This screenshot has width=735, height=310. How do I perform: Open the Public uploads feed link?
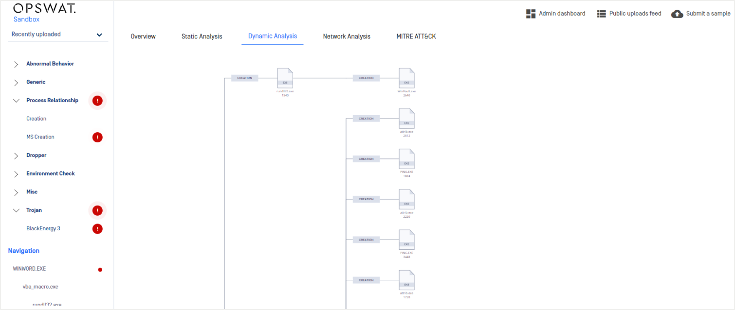pos(635,14)
